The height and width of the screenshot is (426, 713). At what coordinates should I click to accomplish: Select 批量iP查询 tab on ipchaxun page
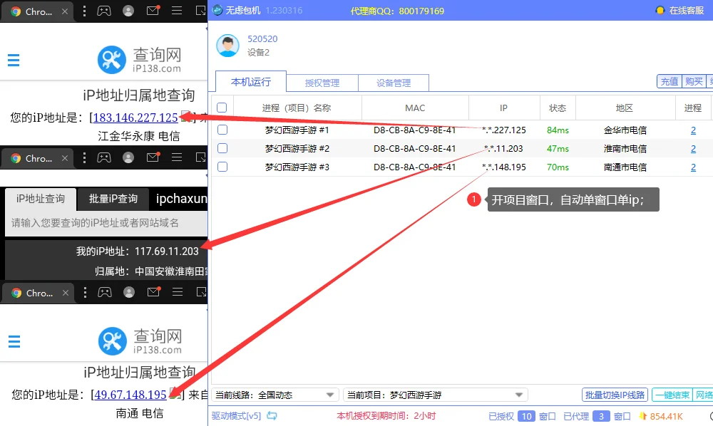[113, 199]
